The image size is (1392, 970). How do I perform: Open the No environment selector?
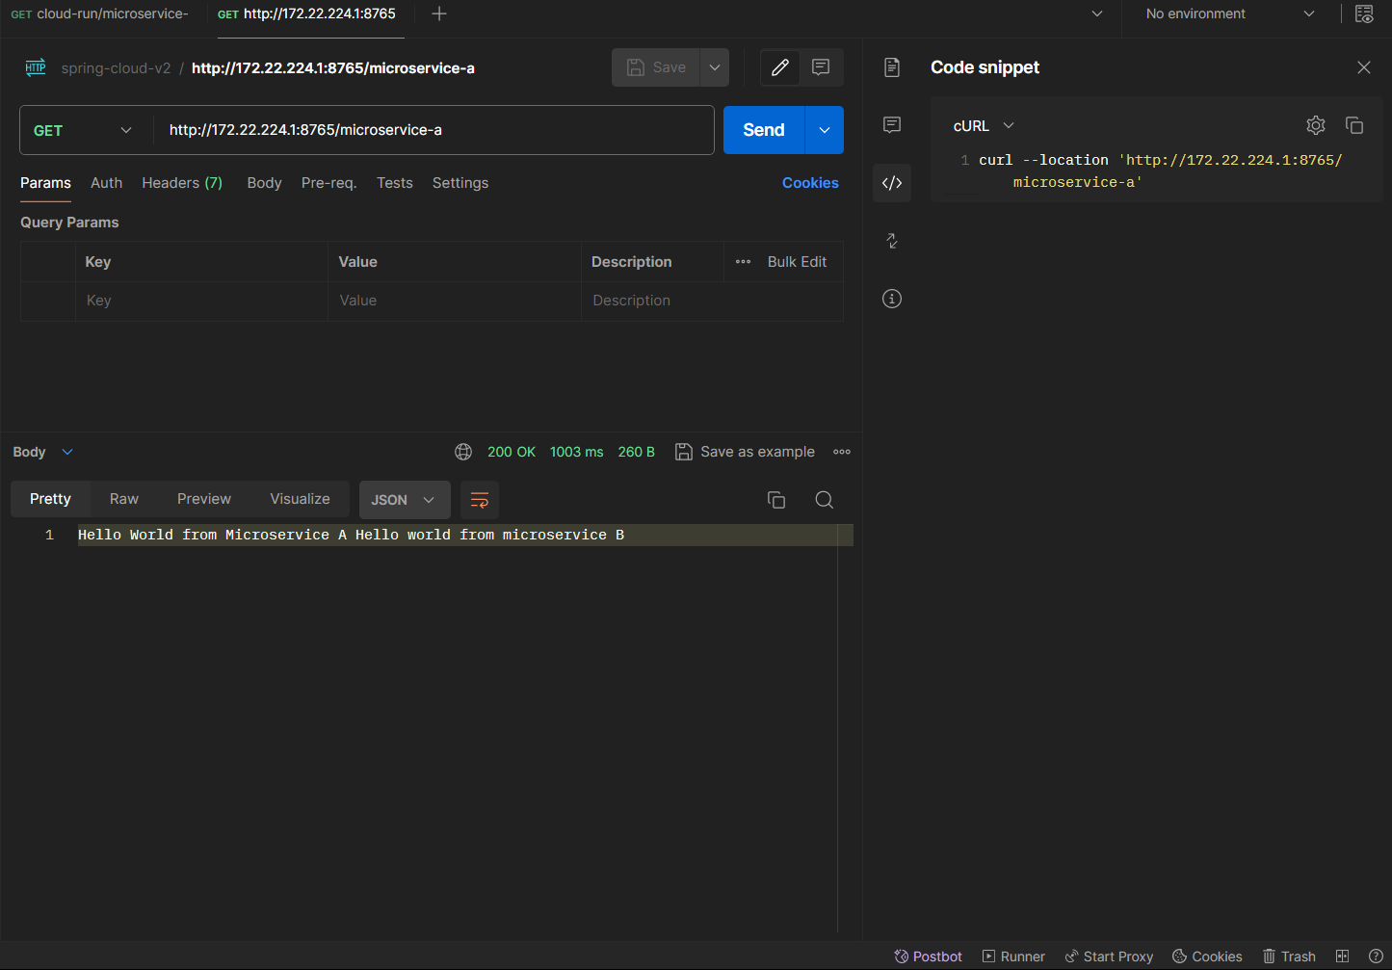click(1230, 13)
